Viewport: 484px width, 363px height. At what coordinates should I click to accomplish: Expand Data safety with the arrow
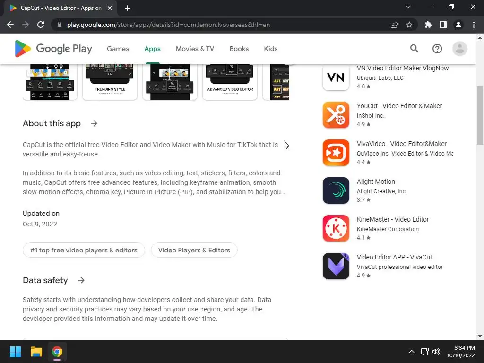(81, 280)
